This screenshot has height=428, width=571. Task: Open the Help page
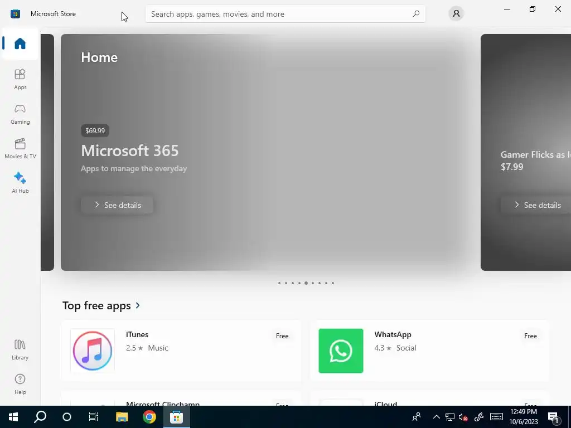pyautogui.click(x=20, y=385)
